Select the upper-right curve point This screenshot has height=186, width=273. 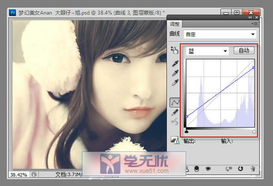[254, 67]
